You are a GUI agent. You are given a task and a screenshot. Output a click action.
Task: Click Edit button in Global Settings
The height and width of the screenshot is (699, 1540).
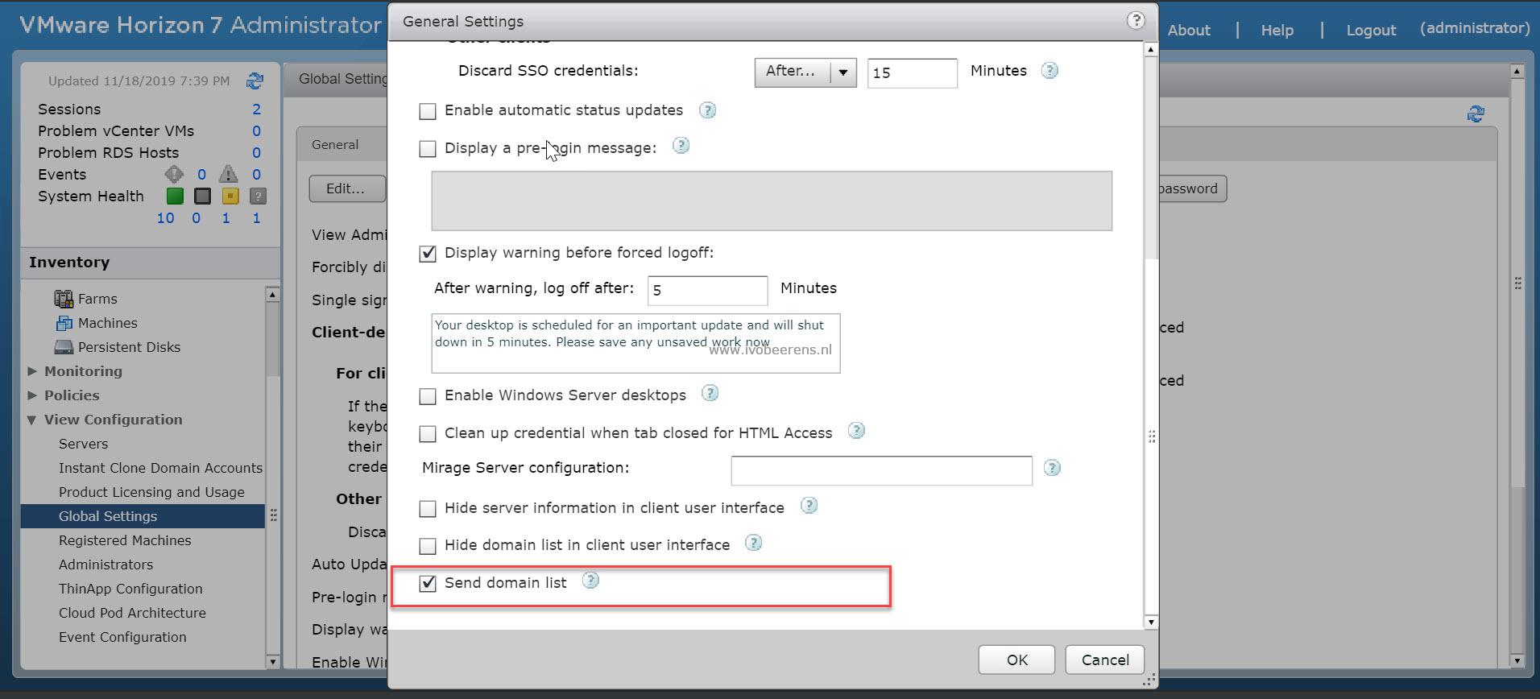point(346,188)
